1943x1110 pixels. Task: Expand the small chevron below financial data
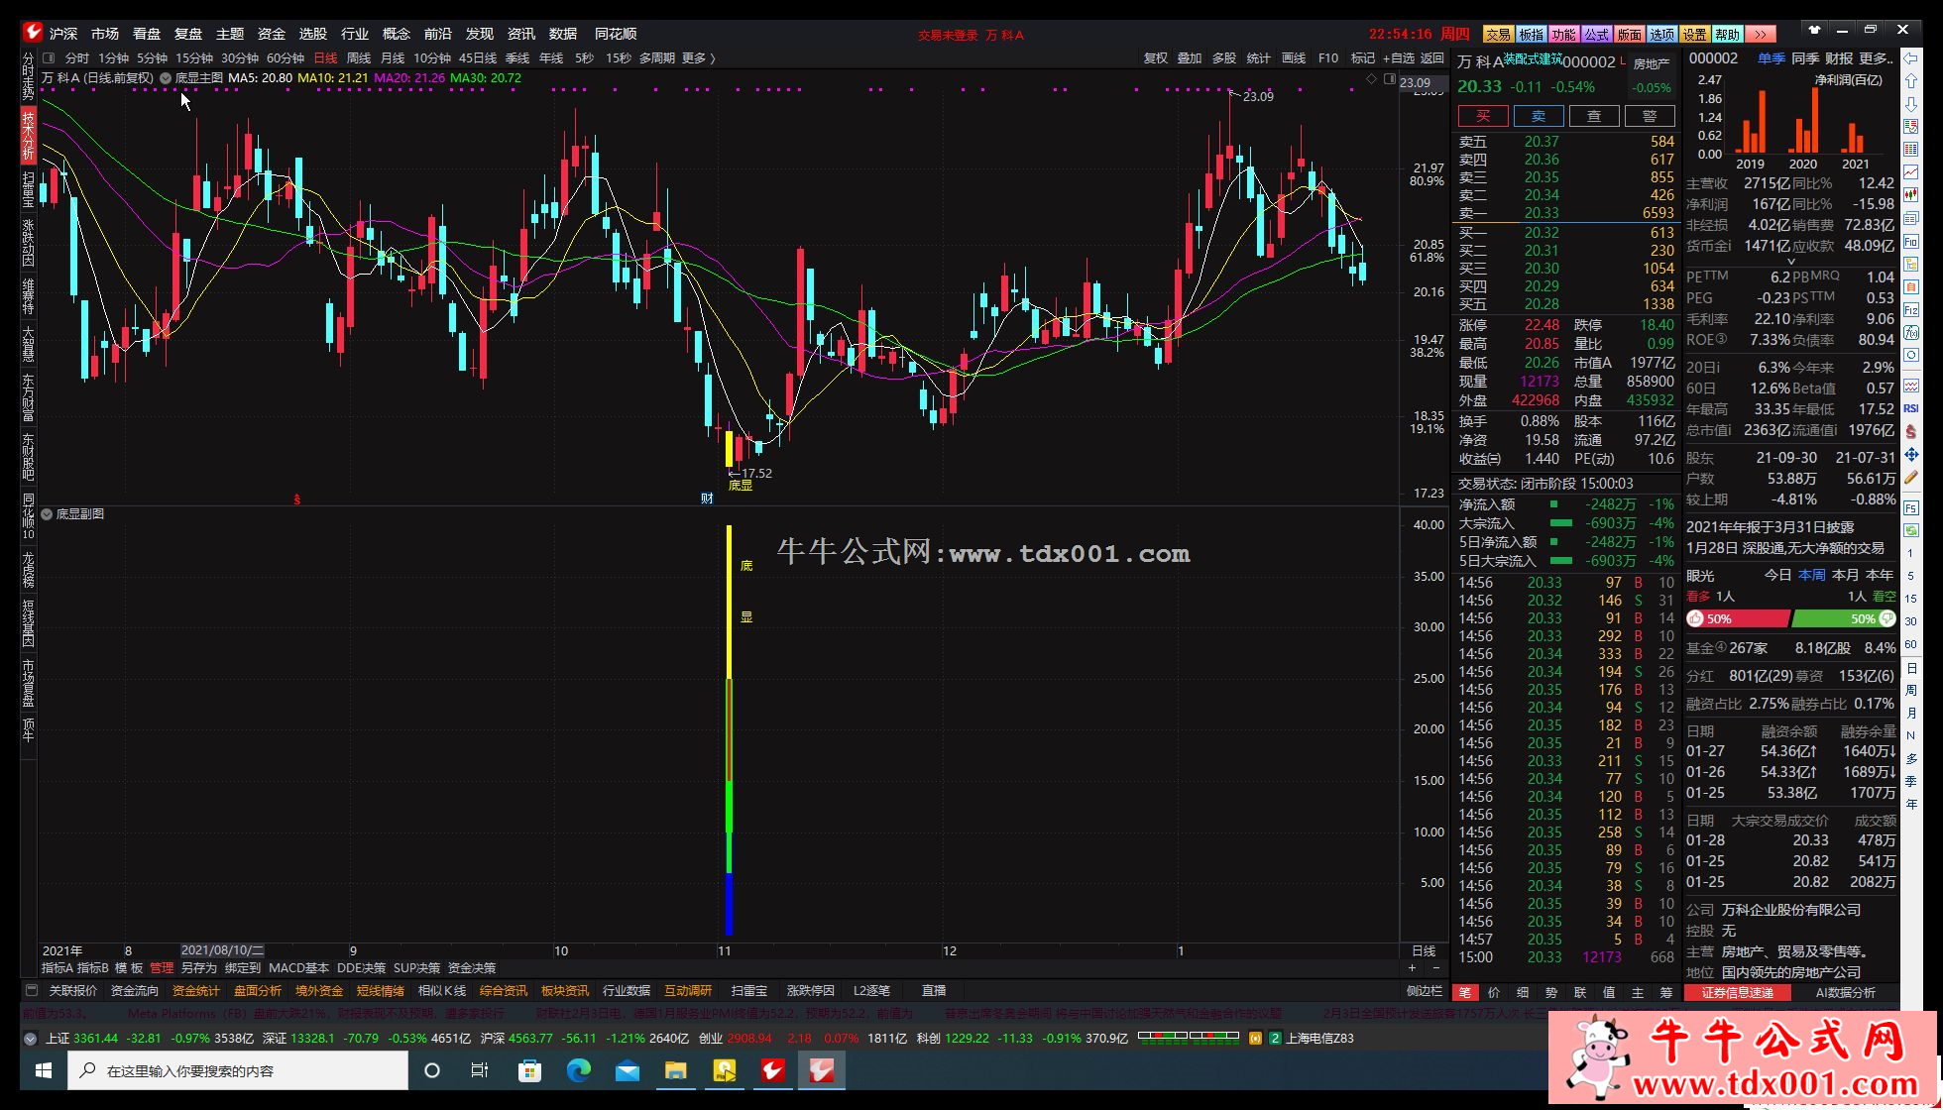(1790, 262)
